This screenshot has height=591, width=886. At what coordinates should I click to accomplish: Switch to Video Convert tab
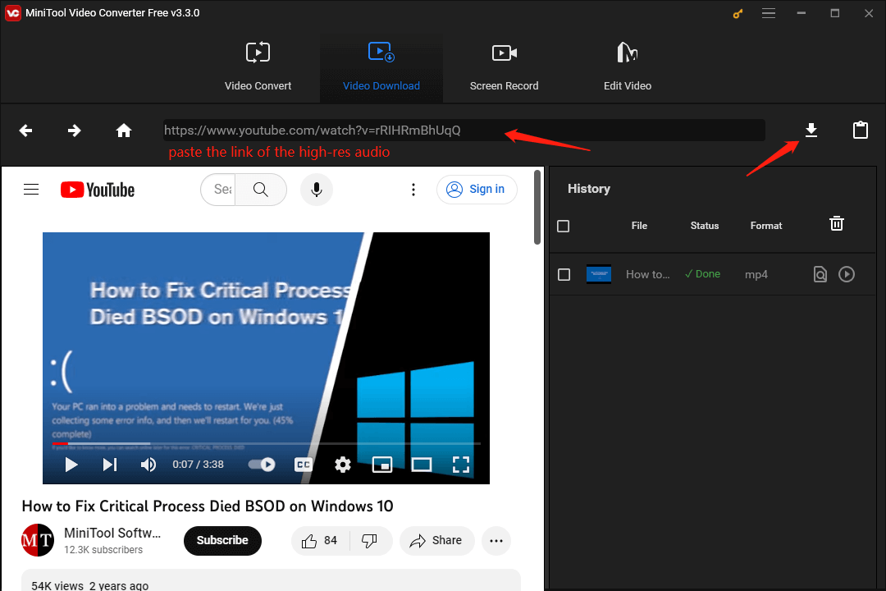(258, 66)
